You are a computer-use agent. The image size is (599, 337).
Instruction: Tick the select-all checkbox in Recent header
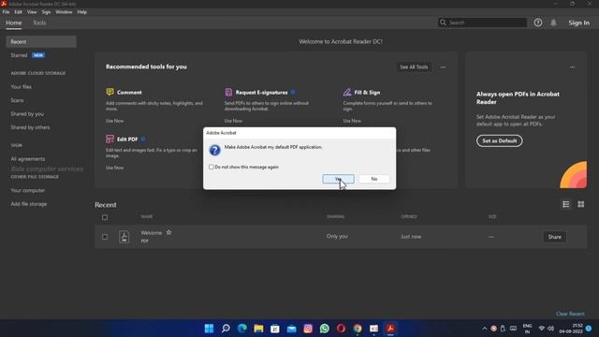(105, 217)
